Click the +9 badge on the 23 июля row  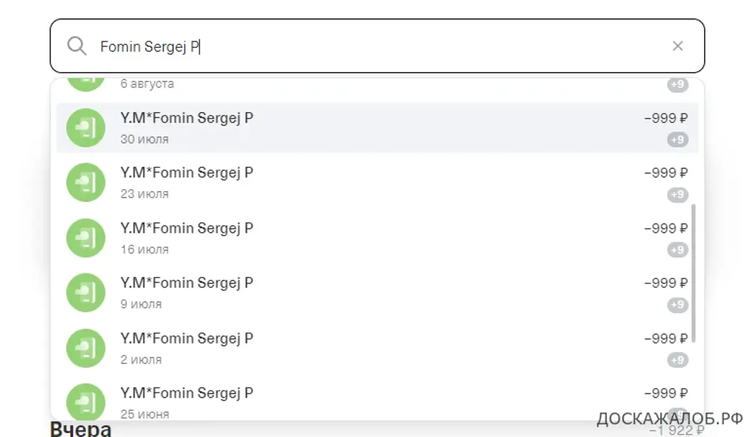click(678, 195)
